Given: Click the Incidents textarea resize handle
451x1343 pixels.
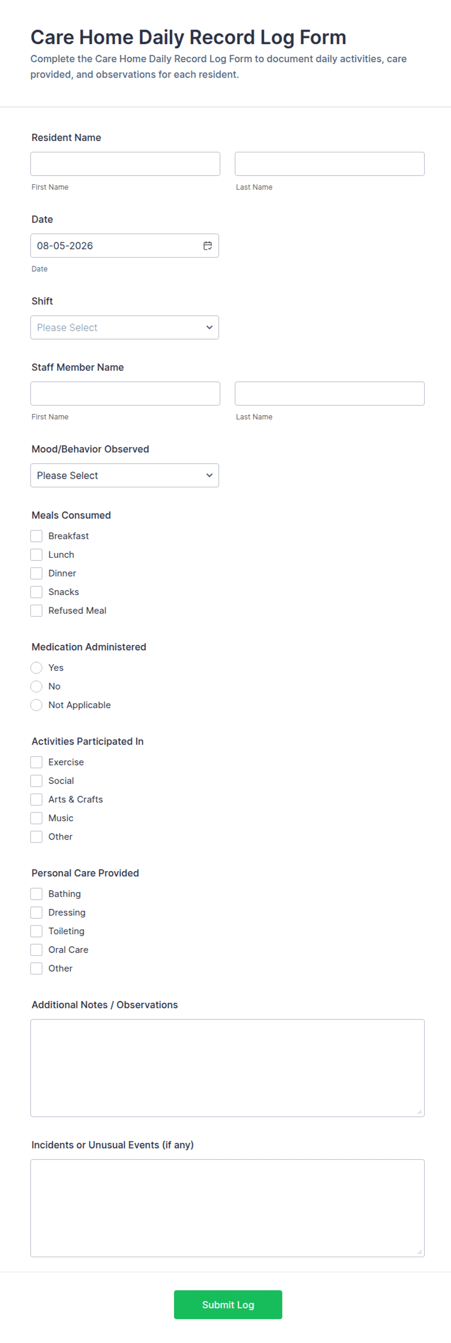Looking at the screenshot, I should pos(419,1252).
